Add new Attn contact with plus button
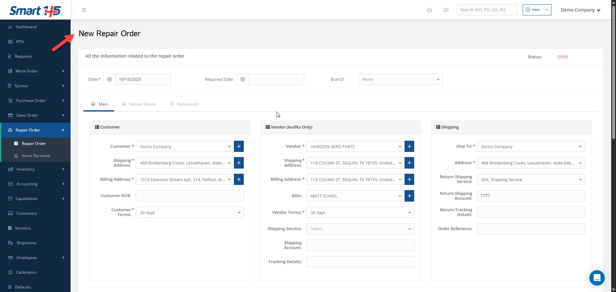 tap(409, 196)
